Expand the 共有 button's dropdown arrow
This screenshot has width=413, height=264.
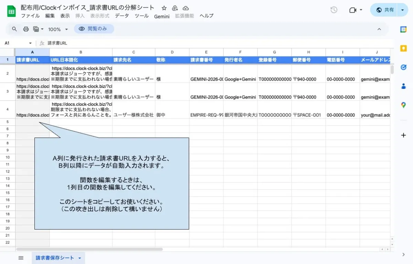pyautogui.click(x=402, y=10)
